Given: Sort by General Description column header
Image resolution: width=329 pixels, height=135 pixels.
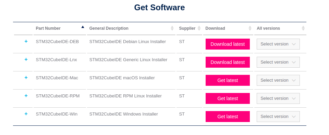Looking at the screenshot, I should (x=109, y=28).
